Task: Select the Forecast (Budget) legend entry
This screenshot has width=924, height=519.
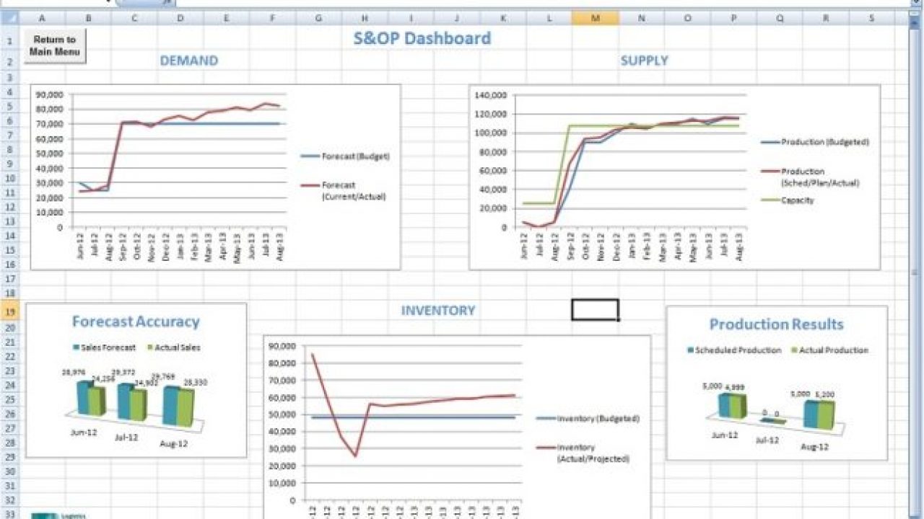Action: point(345,156)
